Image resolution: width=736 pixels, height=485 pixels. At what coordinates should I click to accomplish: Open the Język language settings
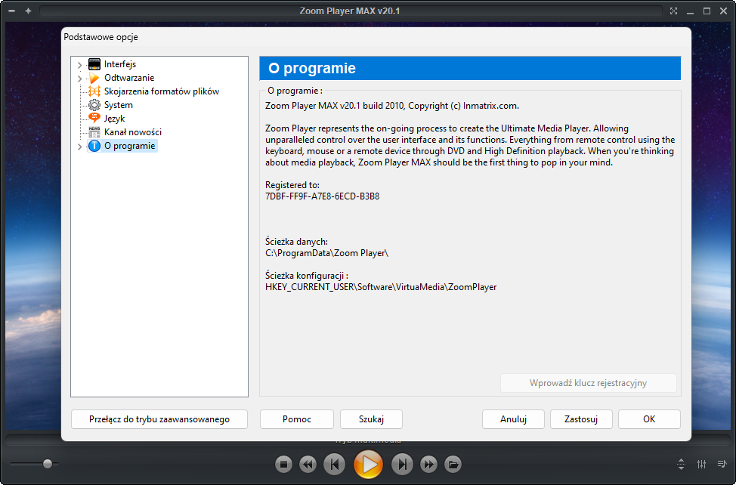click(x=115, y=119)
